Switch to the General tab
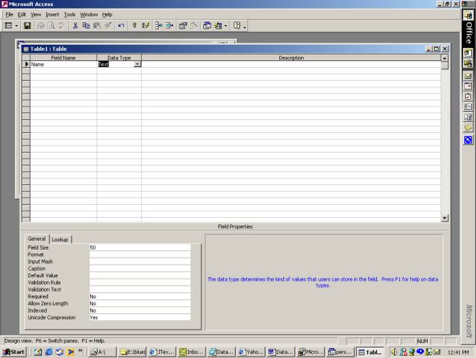The image size is (476, 358). coord(37,239)
